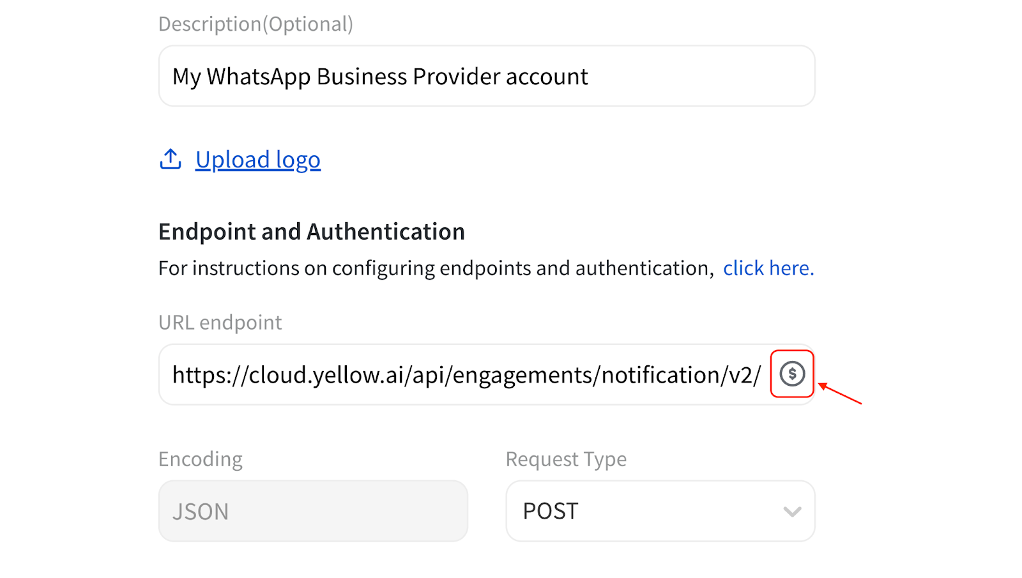Click the instructions sentence about configuring endpoints

click(436, 268)
